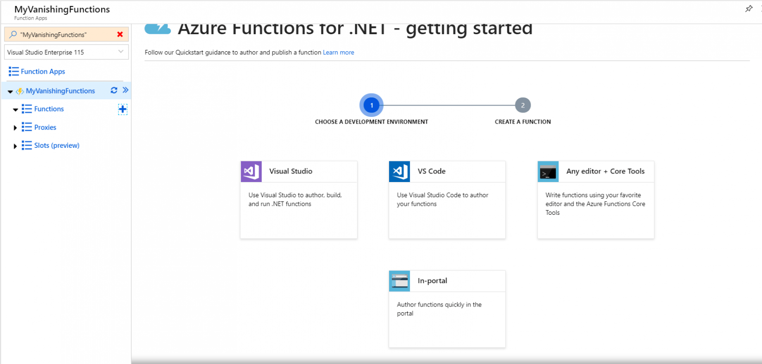Image resolution: width=762 pixels, height=364 pixels.
Task: Focus the search field containing "MyVanishingFunctions"
Action: click(x=66, y=34)
